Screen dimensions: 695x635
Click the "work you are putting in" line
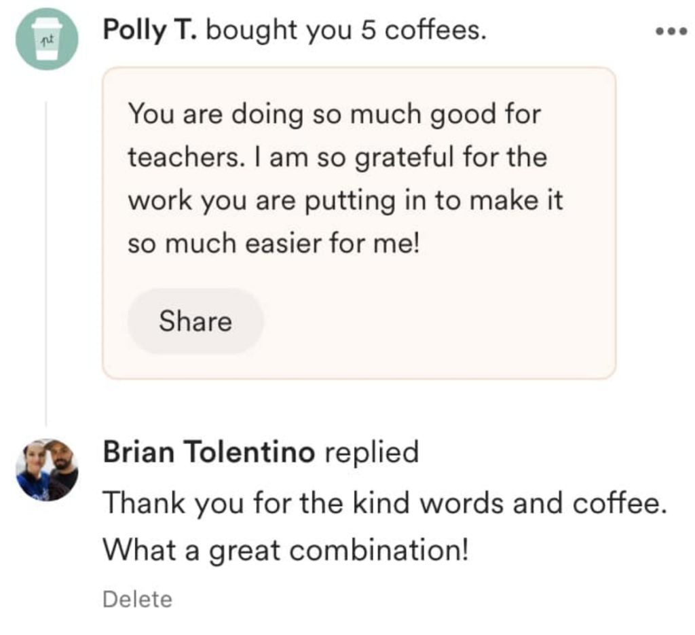(345, 200)
